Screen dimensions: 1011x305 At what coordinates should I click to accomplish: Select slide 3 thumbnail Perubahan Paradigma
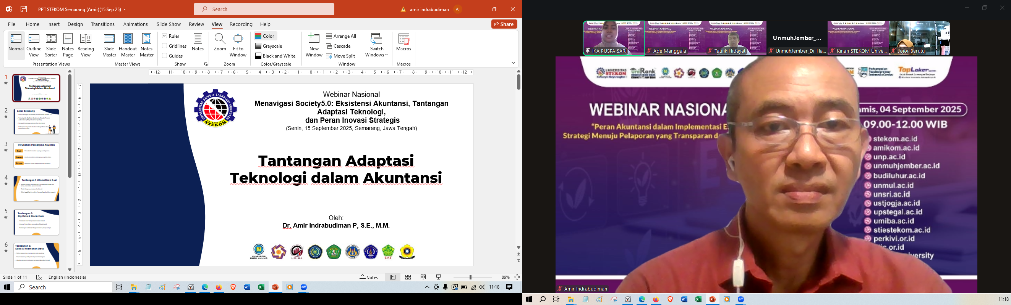(x=37, y=156)
